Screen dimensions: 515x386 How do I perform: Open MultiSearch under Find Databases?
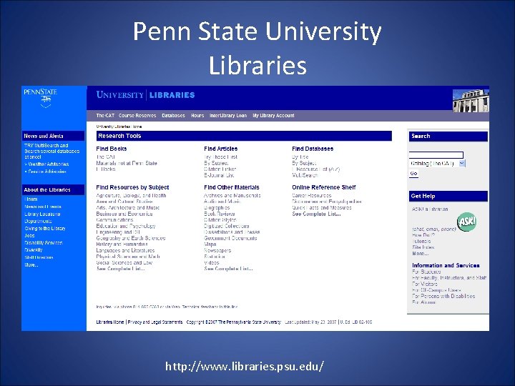[305, 175]
